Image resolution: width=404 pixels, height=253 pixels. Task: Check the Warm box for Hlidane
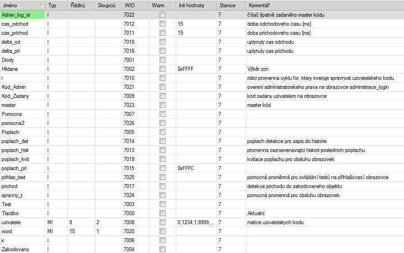coord(162,69)
